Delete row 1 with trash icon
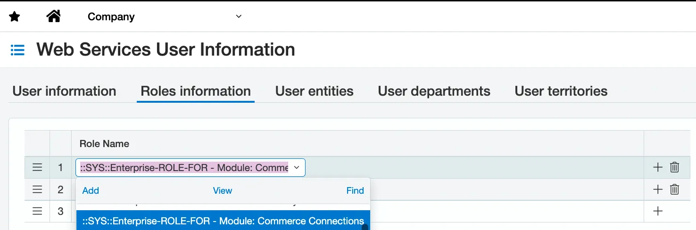The width and height of the screenshot is (696, 230). 675,167
